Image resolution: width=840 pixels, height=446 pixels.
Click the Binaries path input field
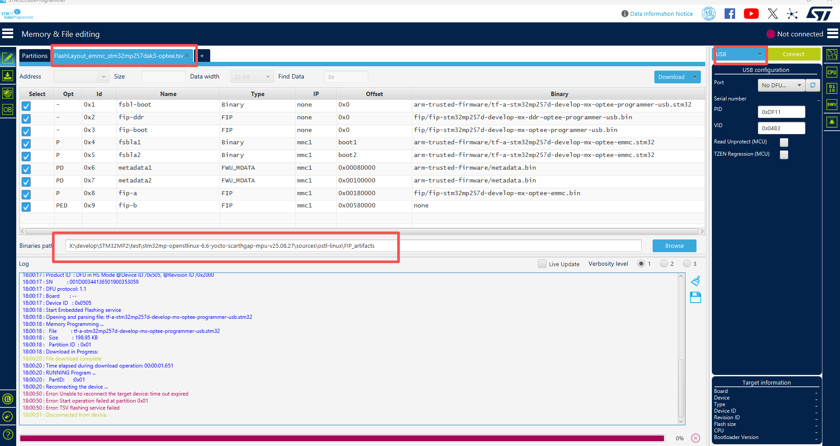click(x=353, y=246)
